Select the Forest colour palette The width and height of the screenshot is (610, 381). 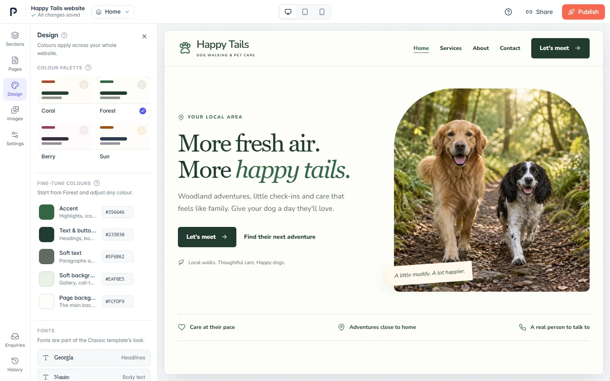pos(123,97)
